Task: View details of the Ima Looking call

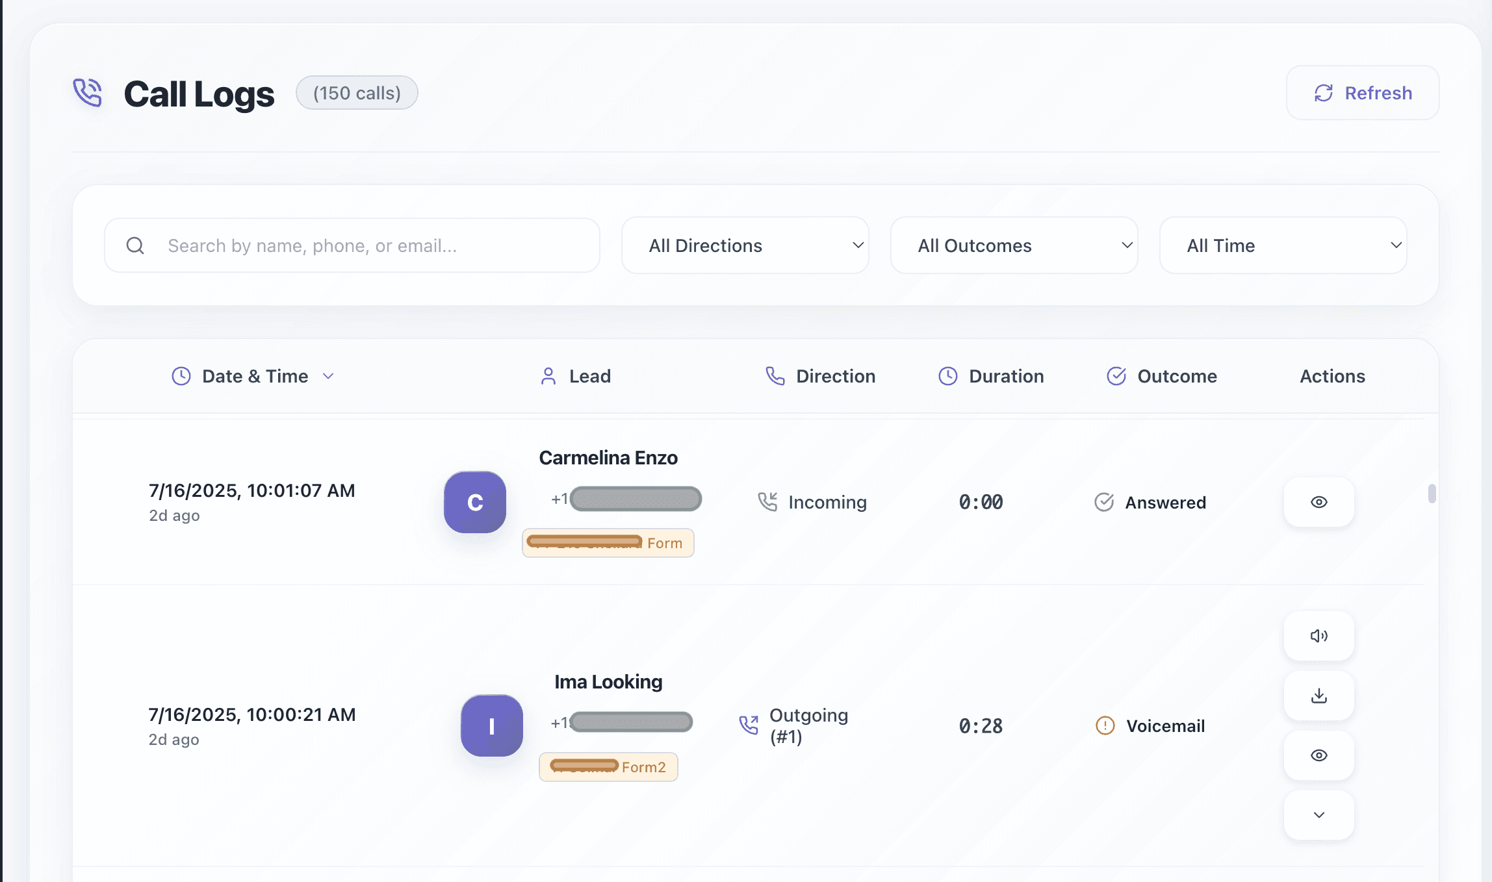Action: point(1318,755)
